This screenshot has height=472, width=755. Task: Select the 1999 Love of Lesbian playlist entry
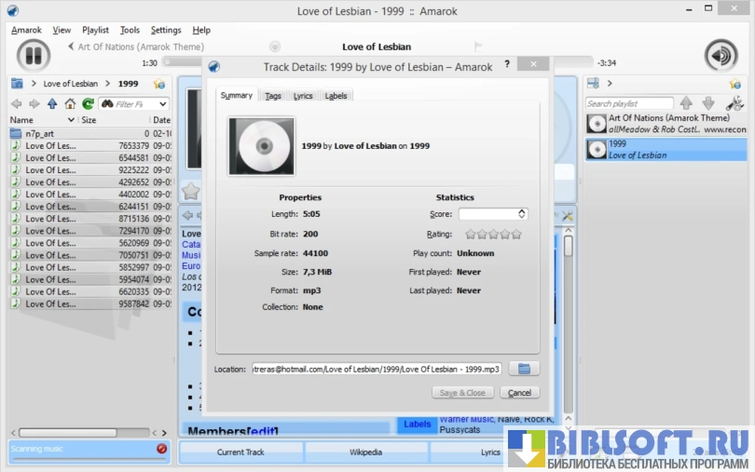pyautogui.click(x=666, y=149)
